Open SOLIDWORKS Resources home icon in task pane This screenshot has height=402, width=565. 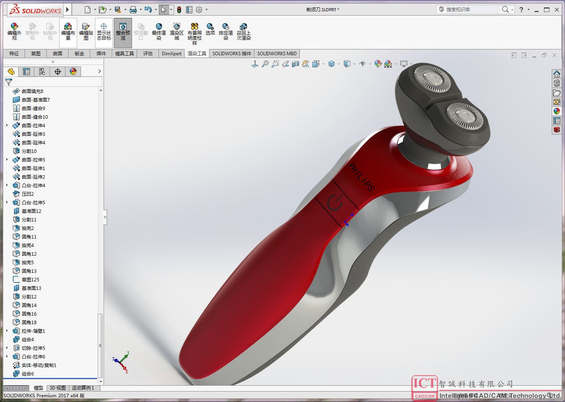pos(557,74)
